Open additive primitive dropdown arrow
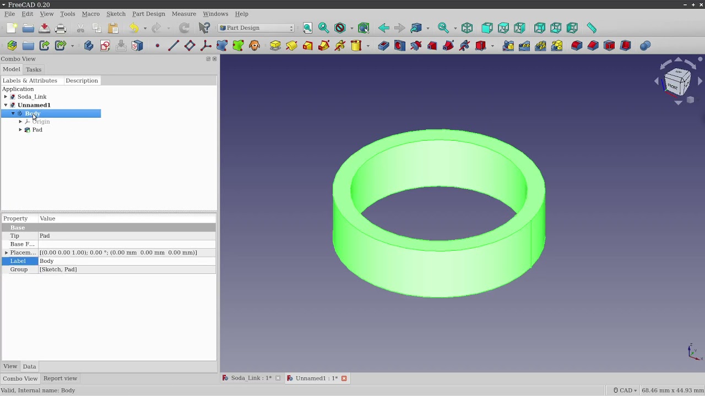The image size is (705, 396). pyautogui.click(x=368, y=46)
